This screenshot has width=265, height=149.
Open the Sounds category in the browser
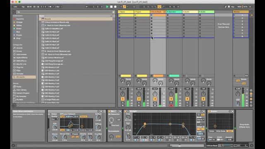tap(19, 48)
